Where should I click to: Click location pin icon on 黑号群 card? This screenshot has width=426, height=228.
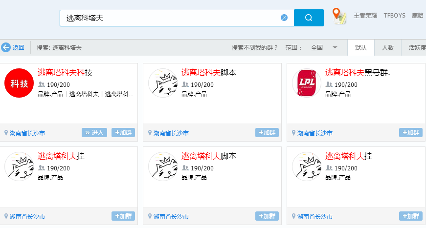click(x=293, y=133)
